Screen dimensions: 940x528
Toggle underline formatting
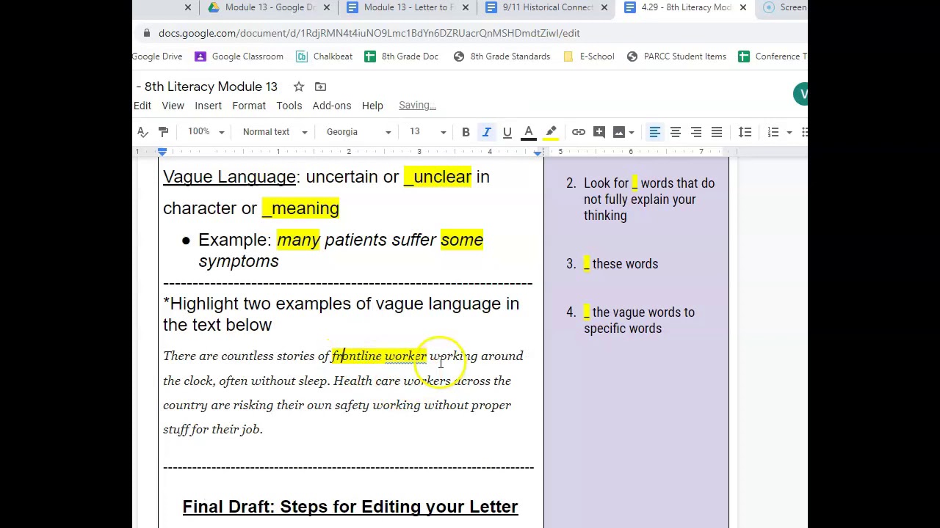coord(507,132)
